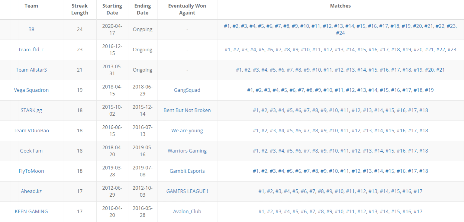464x222 pixels.
Task: Select streak length 24 cell
Action: coord(80,30)
